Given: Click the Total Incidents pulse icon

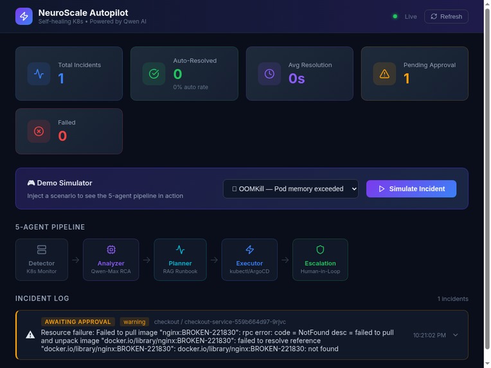Looking at the screenshot, I should pyautogui.click(x=39, y=74).
